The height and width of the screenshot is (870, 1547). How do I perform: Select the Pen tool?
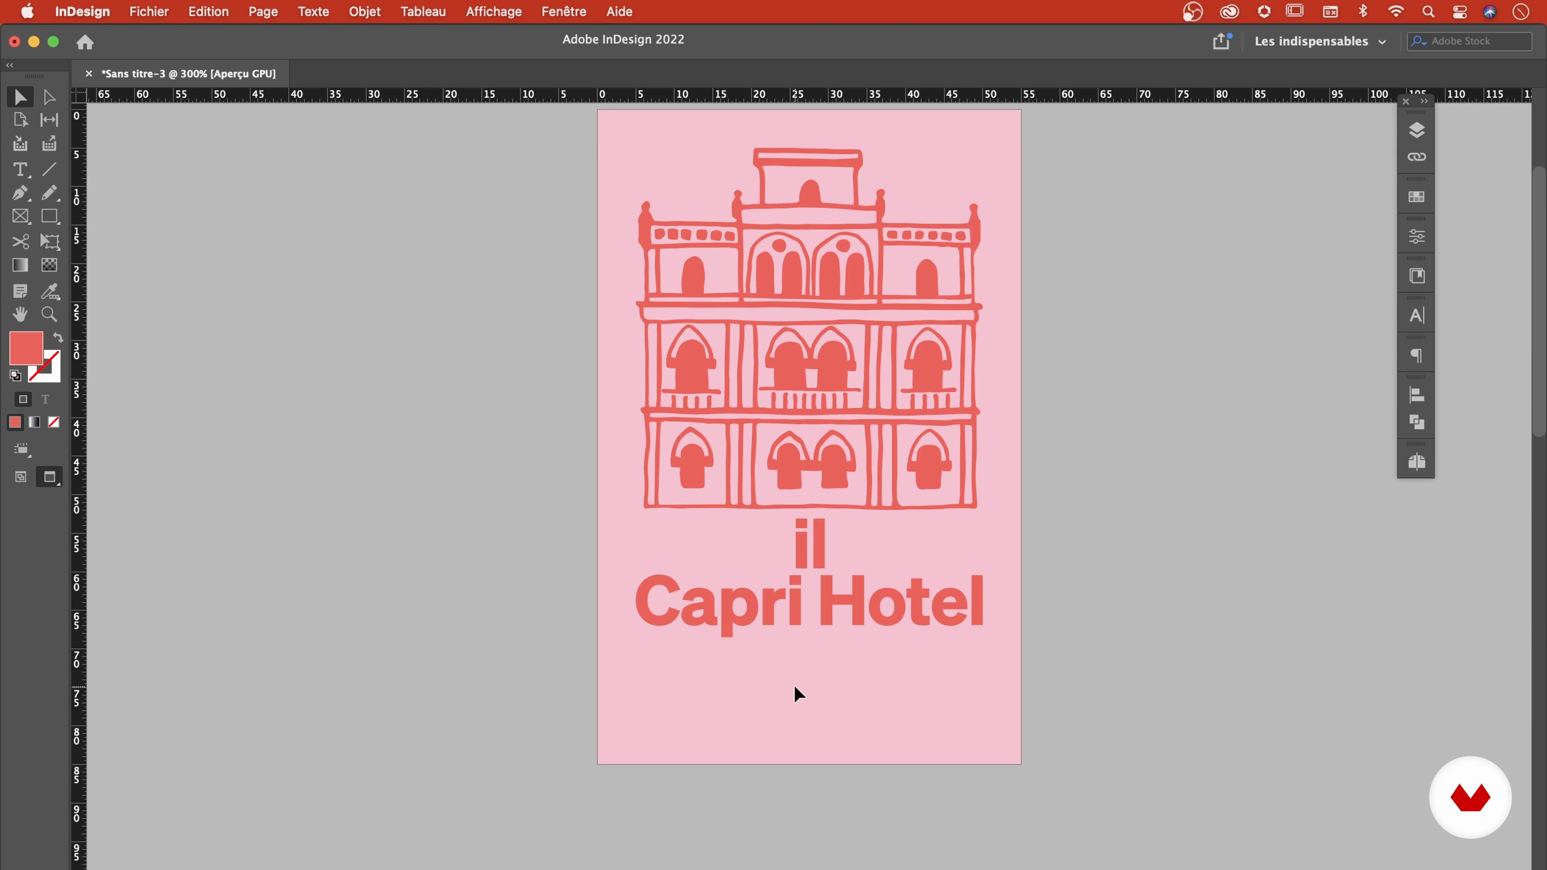[20, 193]
